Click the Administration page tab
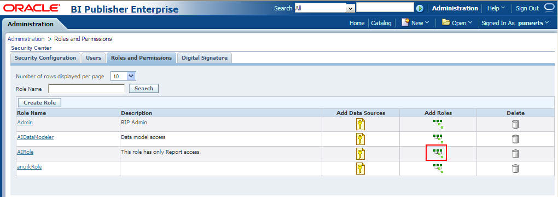Viewport: 558px width, 197px height. [x=31, y=24]
